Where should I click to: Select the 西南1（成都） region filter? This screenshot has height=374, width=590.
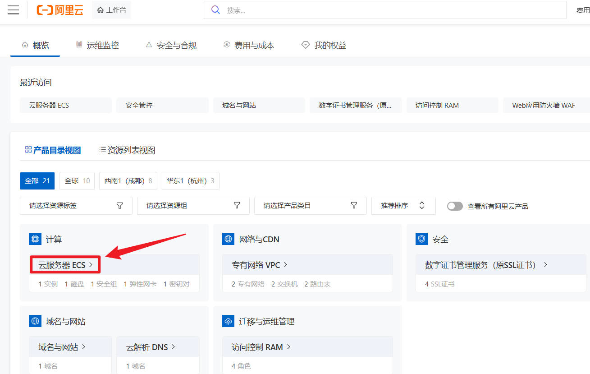pos(128,181)
